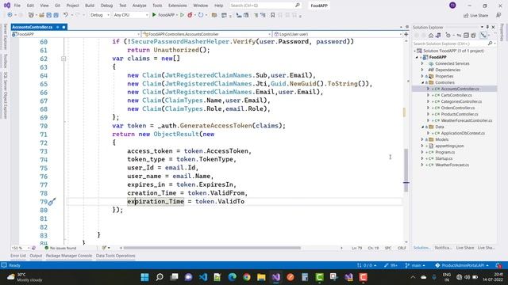Screen dimensions: 508x285
Task: Click the Live Share button in the title bar
Action: 476,15
